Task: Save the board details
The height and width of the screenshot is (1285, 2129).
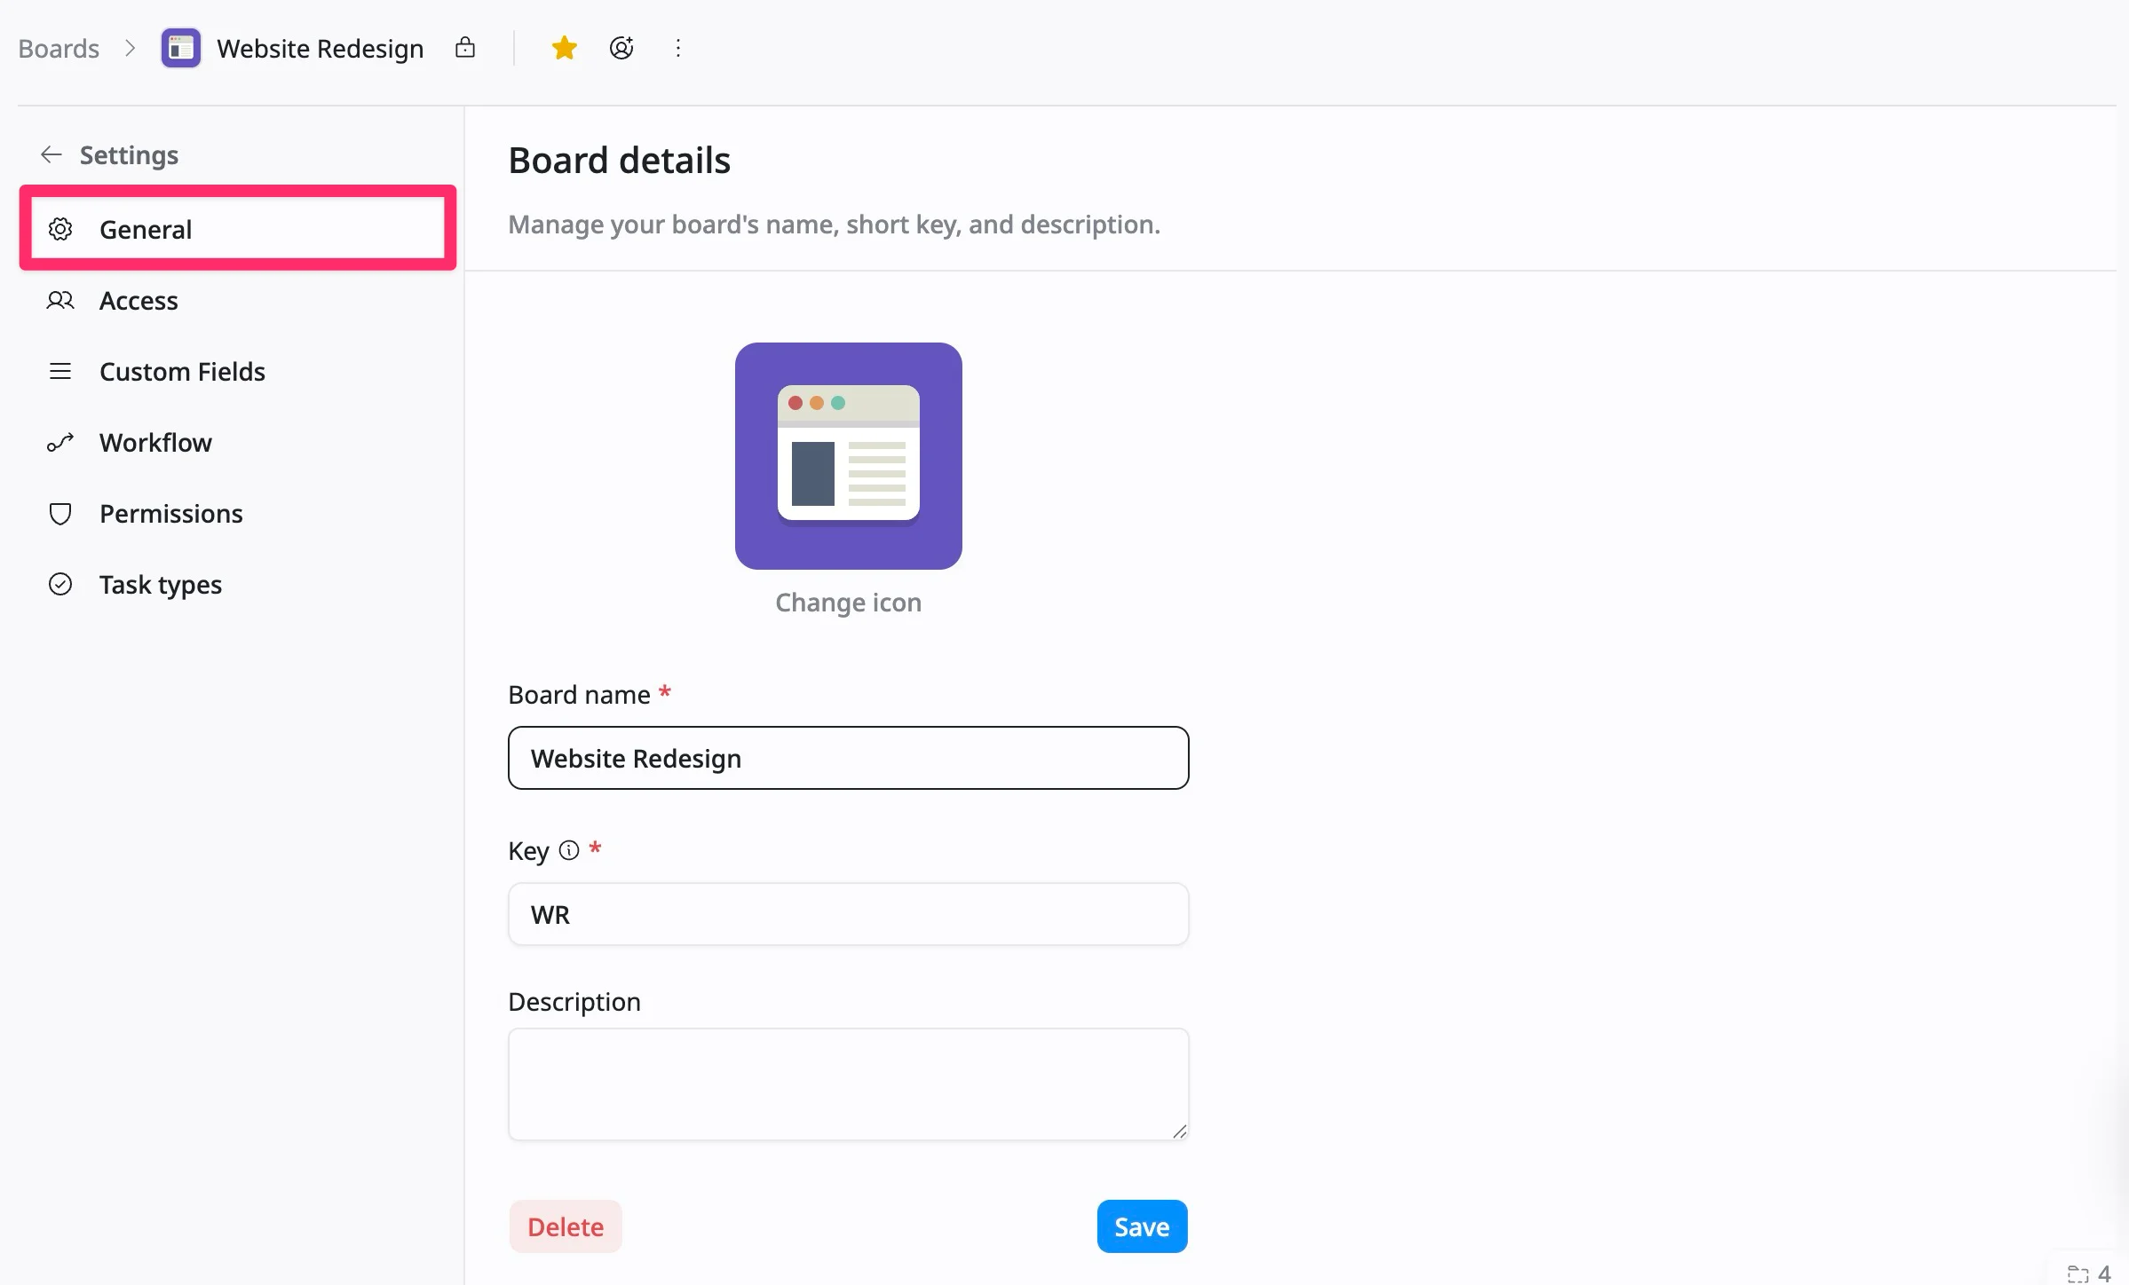Action: 1142,1226
